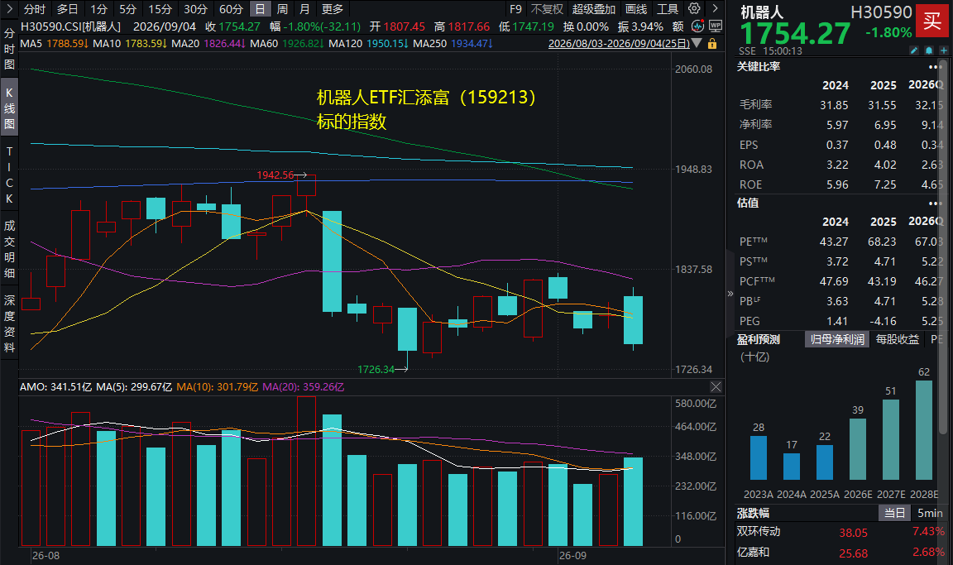Select the 日 daily period

pyautogui.click(x=260, y=9)
